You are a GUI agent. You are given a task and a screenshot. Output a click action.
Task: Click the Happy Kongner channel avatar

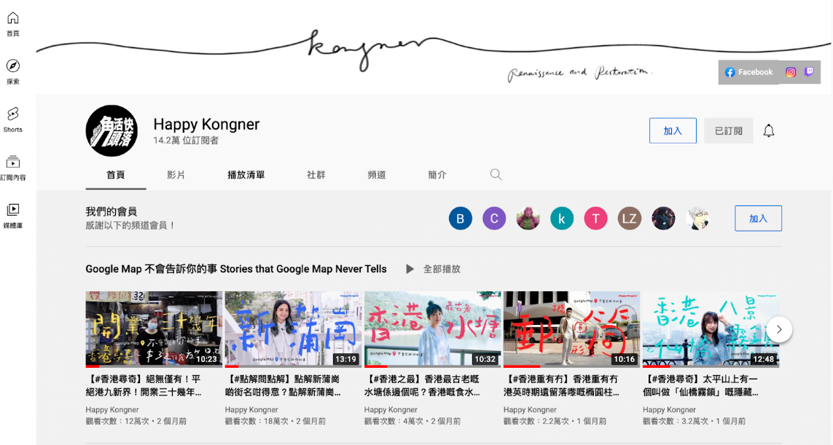[x=112, y=130]
